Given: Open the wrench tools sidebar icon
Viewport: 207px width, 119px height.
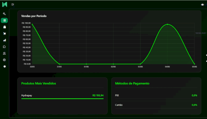Looking at the screenshot, I should coord(4,14).
